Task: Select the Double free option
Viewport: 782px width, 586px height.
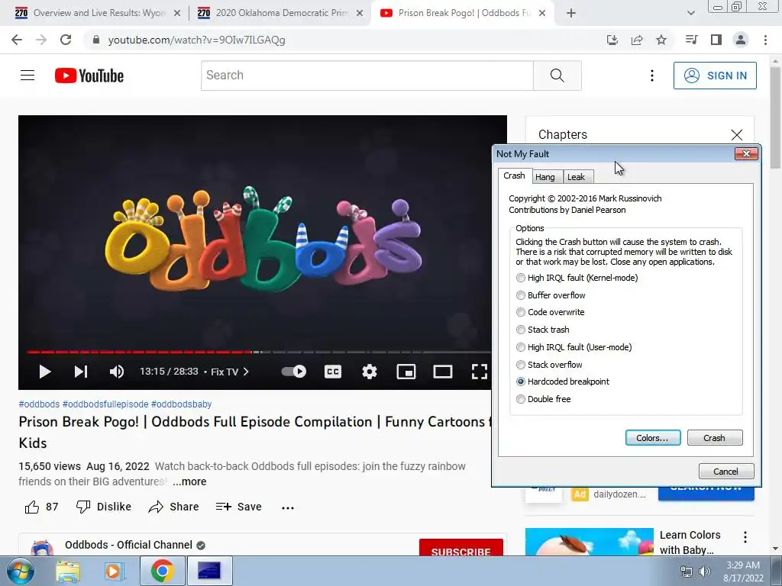Action: click(544, 399)
